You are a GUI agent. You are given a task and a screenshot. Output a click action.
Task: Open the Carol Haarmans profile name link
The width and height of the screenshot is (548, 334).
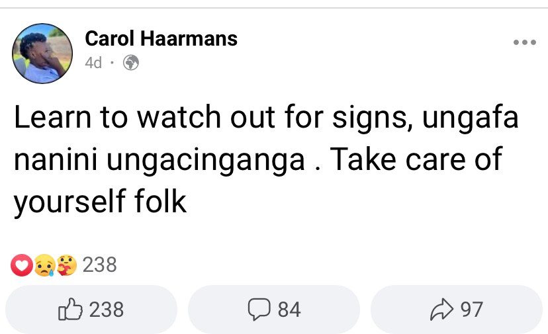pyautogui.click(x=161, y=39)
